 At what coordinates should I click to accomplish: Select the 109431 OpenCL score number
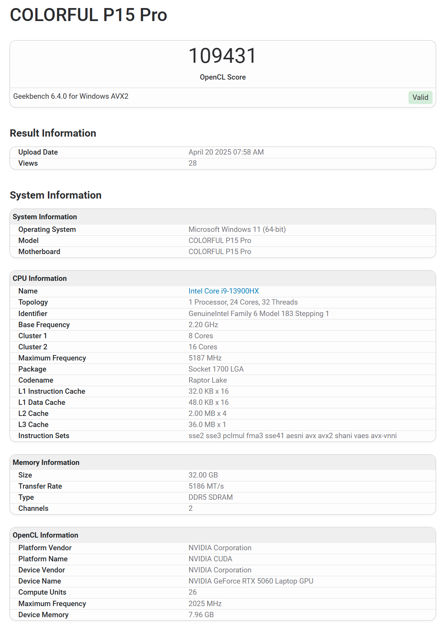point(222,56)
